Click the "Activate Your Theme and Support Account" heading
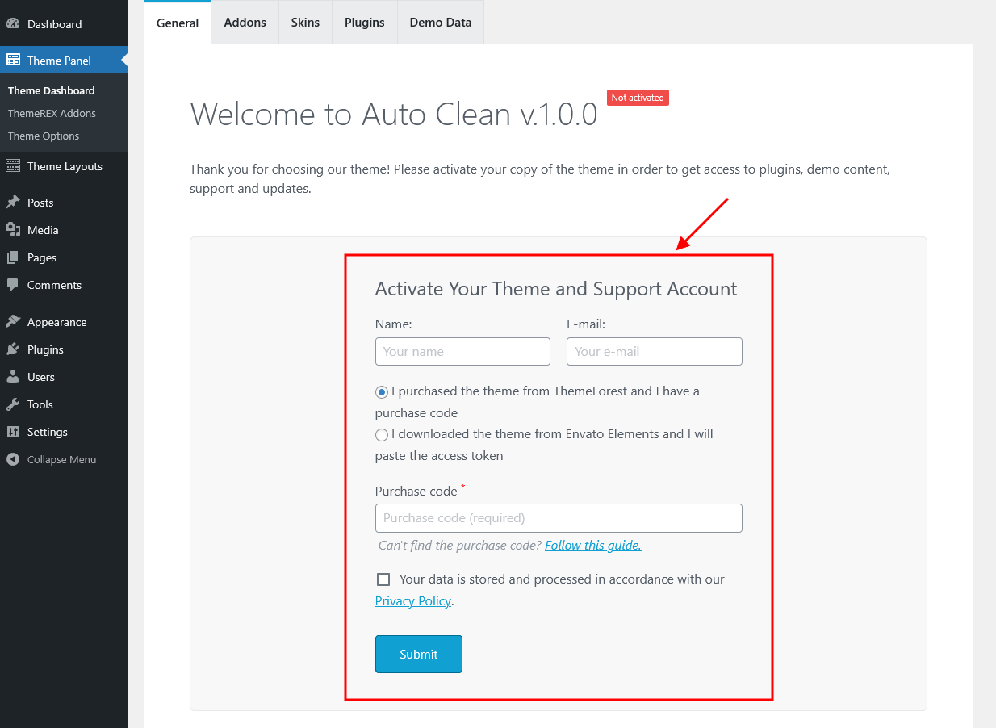 556,289
